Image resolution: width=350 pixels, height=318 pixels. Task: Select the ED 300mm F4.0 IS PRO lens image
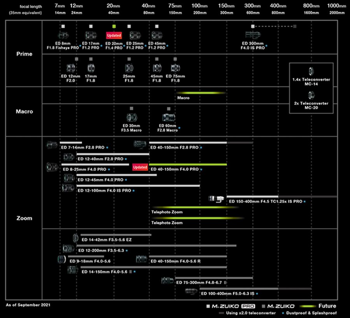253,35
